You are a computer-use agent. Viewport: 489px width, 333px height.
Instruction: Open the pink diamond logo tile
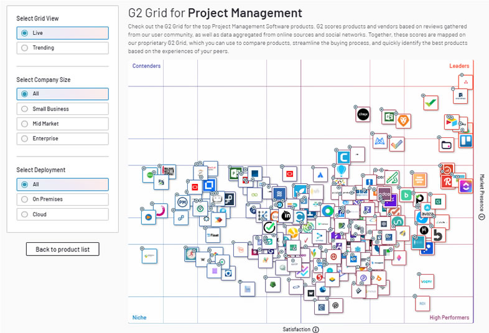click(399, 258)
